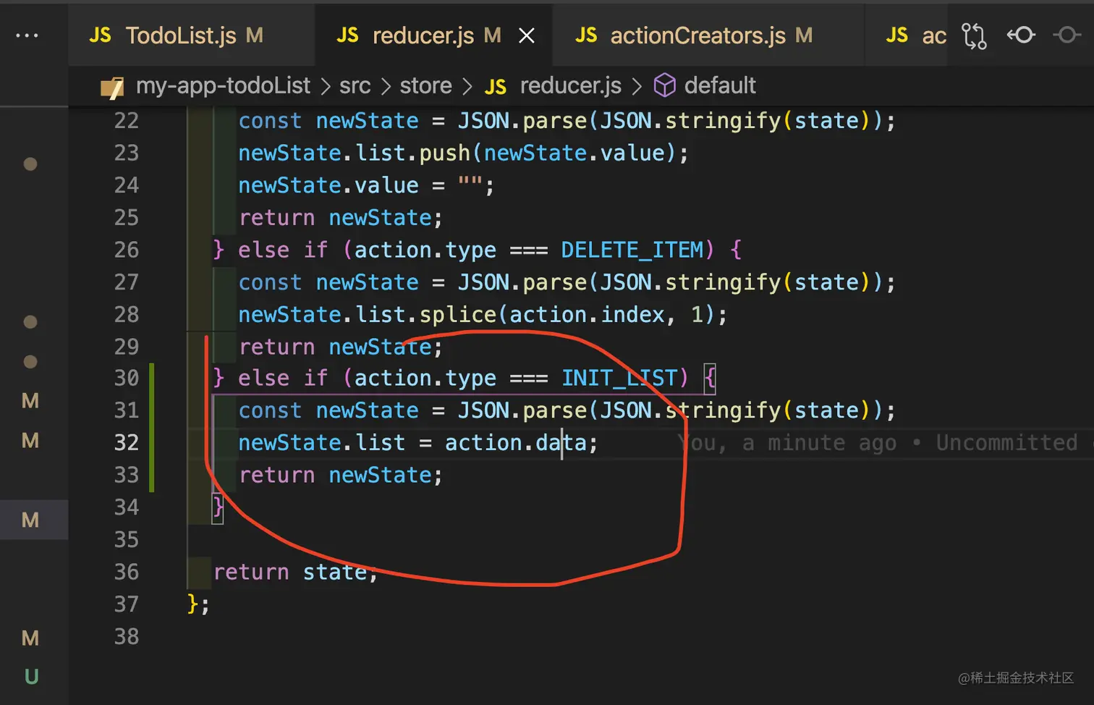Click JSON.parse on line 27
Image resolution: width=1094 pixels, height=705 pixels.
[x=522, y=282]
